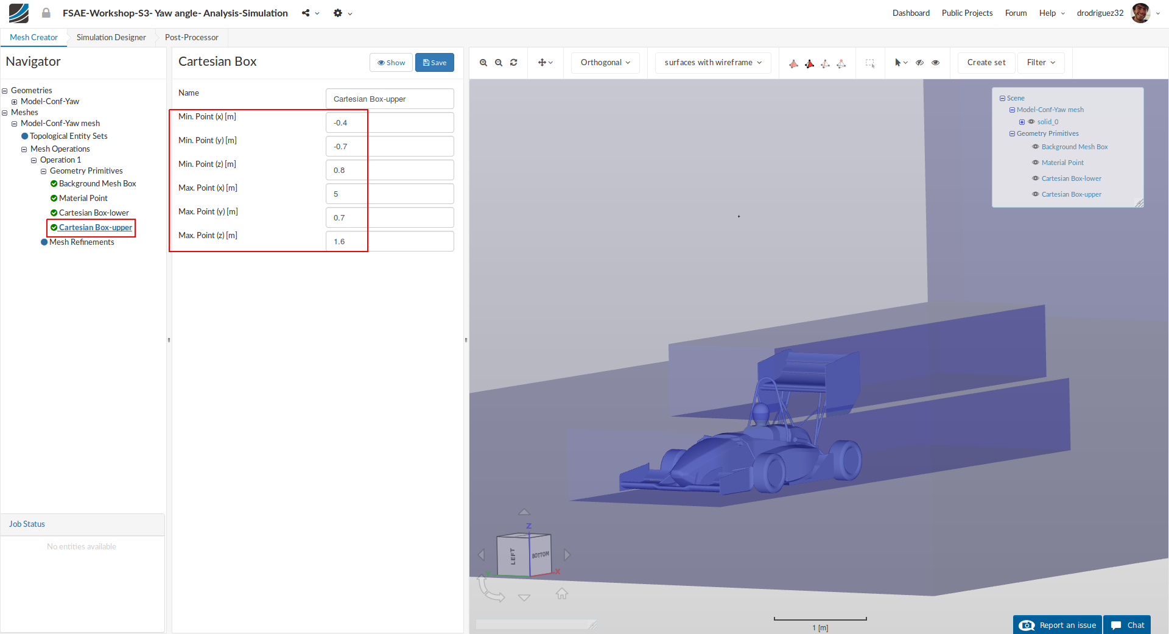Toggle visibility of Background Mesh Box
This screenshot has width=1169, height=634.
pyautogui.click(x=1035, y=147)
